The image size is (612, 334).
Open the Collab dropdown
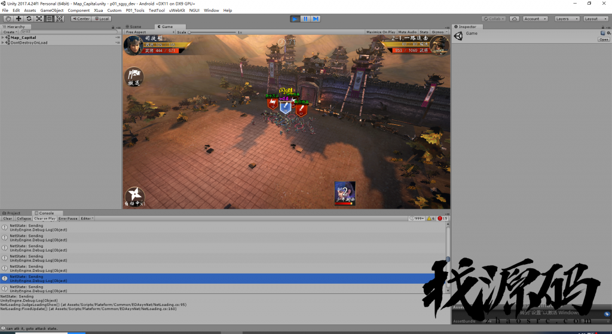point(494,19)
